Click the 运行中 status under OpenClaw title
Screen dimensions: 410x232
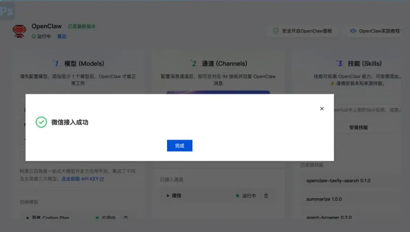coord(42,36)
